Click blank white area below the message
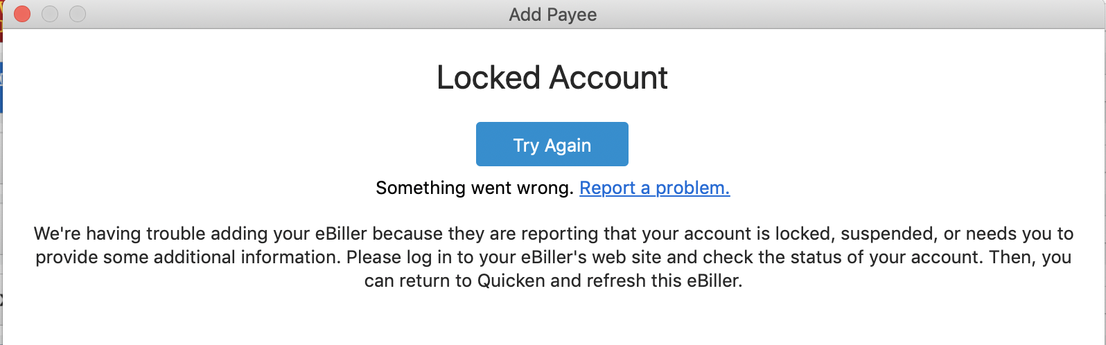The image size is (1106, 345). click(553, 319)
